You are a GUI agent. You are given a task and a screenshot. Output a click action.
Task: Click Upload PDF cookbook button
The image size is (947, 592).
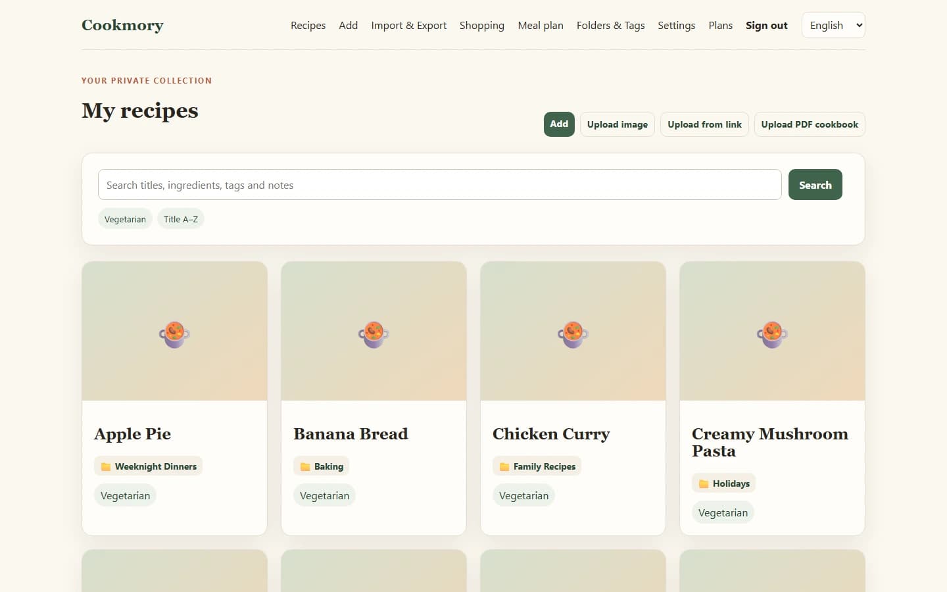click(810, 124)
